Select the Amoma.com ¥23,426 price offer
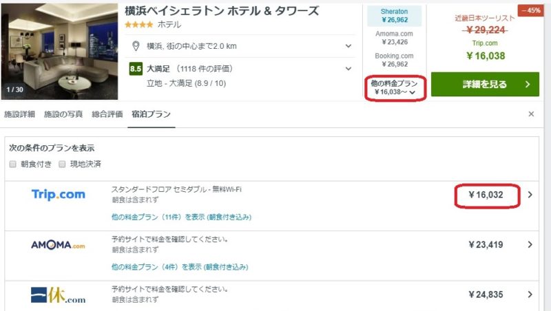The width and height of the screenshot is (551, 311). click(x=395, y=38)
